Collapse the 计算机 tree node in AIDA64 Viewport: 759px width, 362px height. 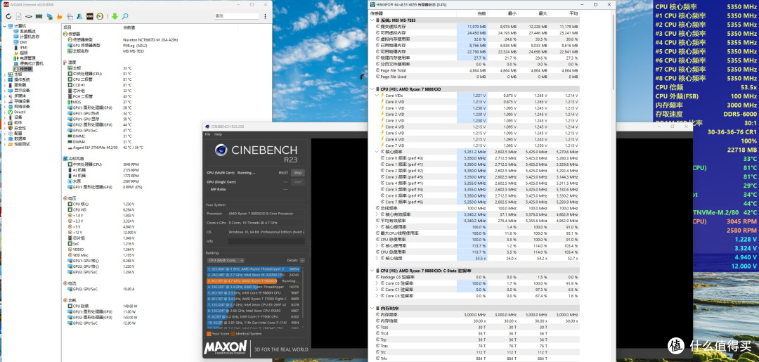coord(4,25)
